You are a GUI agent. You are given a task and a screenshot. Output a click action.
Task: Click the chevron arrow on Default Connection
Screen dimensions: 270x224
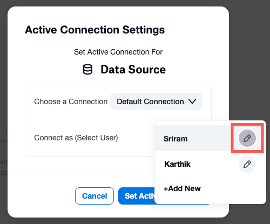coord(192,101)
